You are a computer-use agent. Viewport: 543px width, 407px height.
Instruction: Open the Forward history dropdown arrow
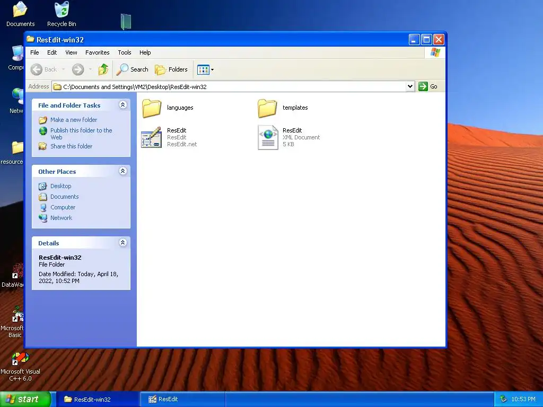pyautogui.click(x=90, y=69)
